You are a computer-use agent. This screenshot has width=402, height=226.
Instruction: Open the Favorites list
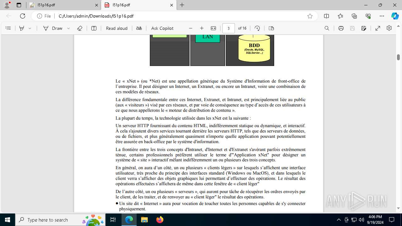[x=340, y=16]
